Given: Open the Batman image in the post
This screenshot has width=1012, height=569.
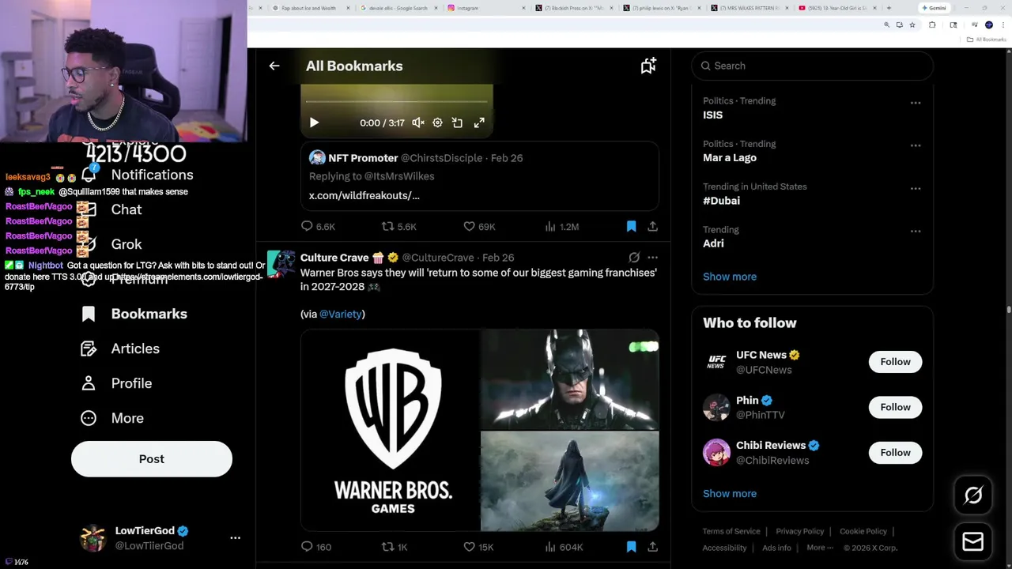Looking at the screenshot, I should coord(569,379).
